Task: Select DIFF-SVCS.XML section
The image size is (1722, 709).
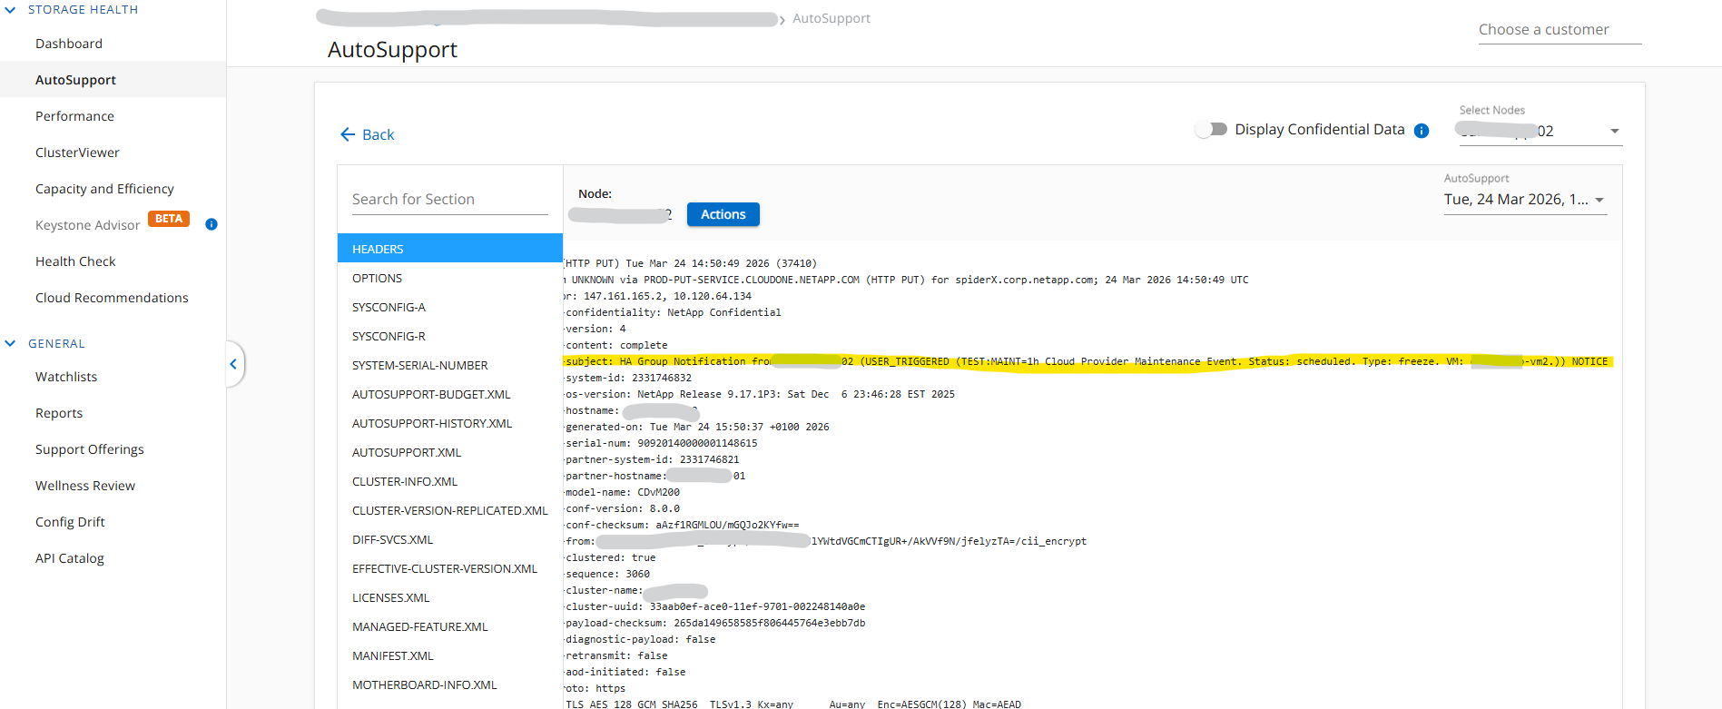Action: pyautogui.click(x=450, y=539)
